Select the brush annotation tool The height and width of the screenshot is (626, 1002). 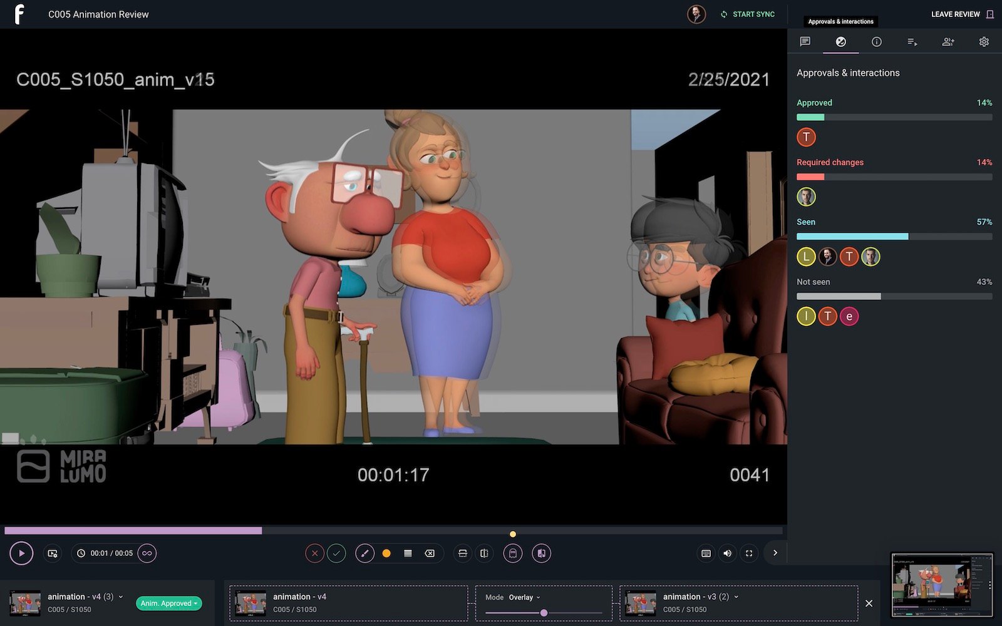pyautogui.click(x=364, y=553)
